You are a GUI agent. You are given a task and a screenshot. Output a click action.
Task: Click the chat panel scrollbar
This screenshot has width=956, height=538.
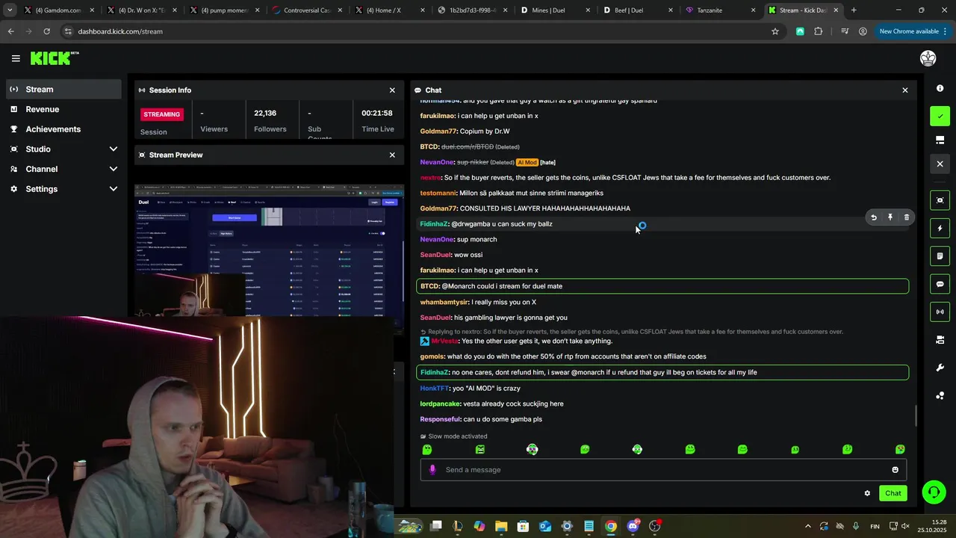click(916, 415)
